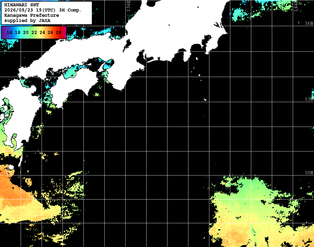Select the 2026/05/23 15(UTC) date line

pos(43,10)
